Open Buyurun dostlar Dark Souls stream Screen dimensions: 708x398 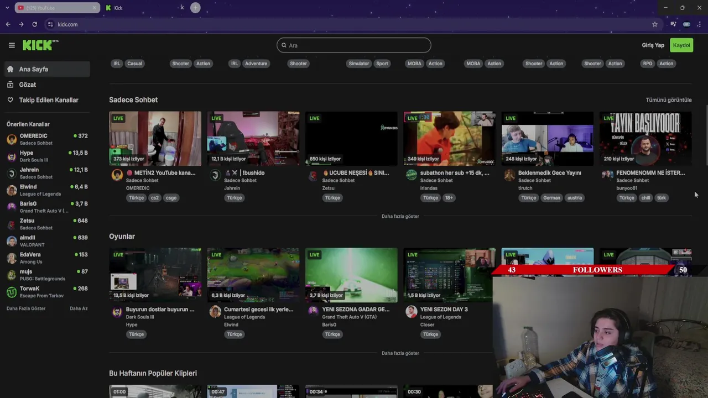coord(155,275)
